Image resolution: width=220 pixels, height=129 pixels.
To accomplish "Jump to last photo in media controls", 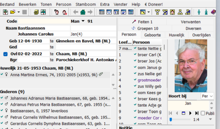I will (x=197, y=113).
